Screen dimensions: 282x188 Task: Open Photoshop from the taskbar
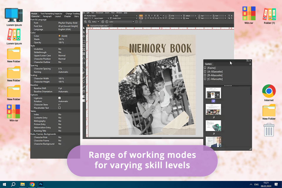(x=41, y=184)
